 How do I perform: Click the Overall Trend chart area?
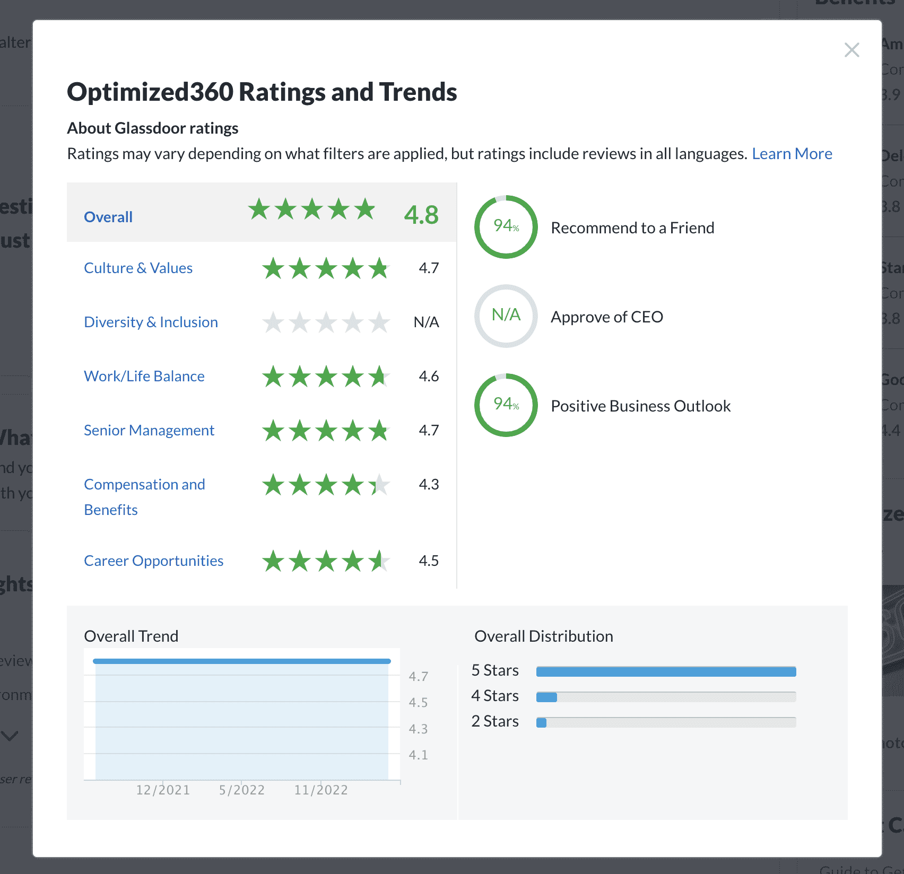[x=242, y=714]
